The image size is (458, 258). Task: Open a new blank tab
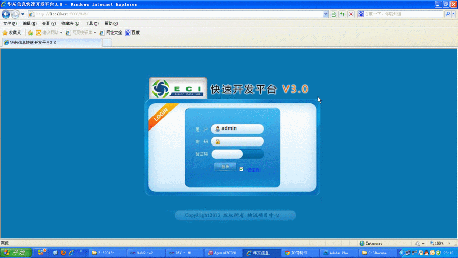(x=107, y=43)
